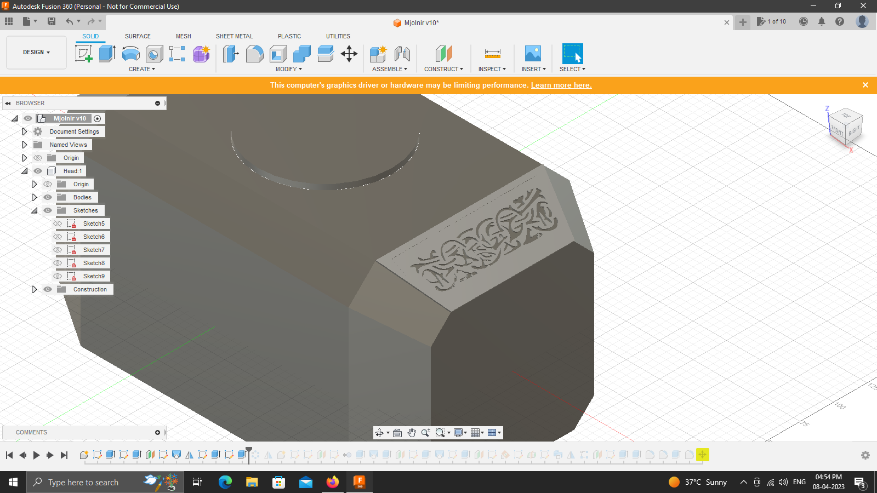
Task: Show the Origin folder contents
Action: [24, 157]
